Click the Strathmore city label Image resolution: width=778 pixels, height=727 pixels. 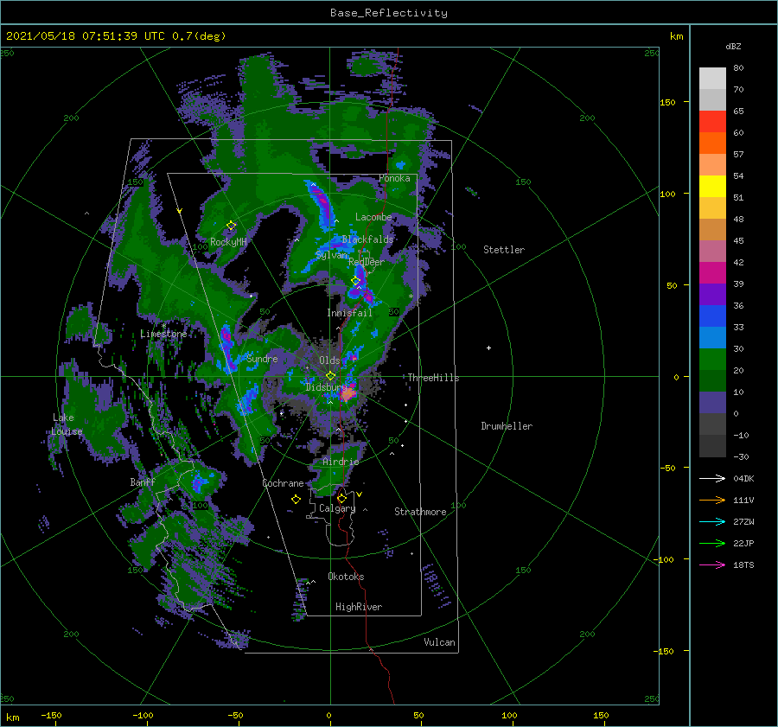click(x=420, y=512)
